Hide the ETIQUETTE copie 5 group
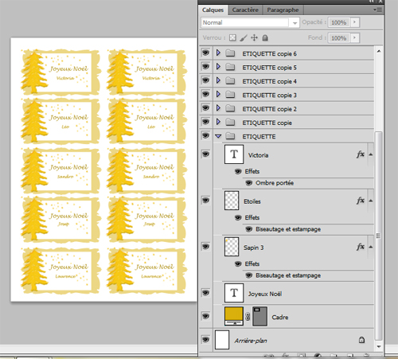This screenshot has width=398, height=359. 205,66
